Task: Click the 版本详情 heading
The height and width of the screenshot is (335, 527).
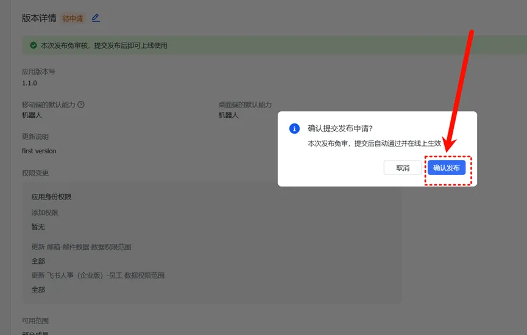Action: tap(39, 18)
